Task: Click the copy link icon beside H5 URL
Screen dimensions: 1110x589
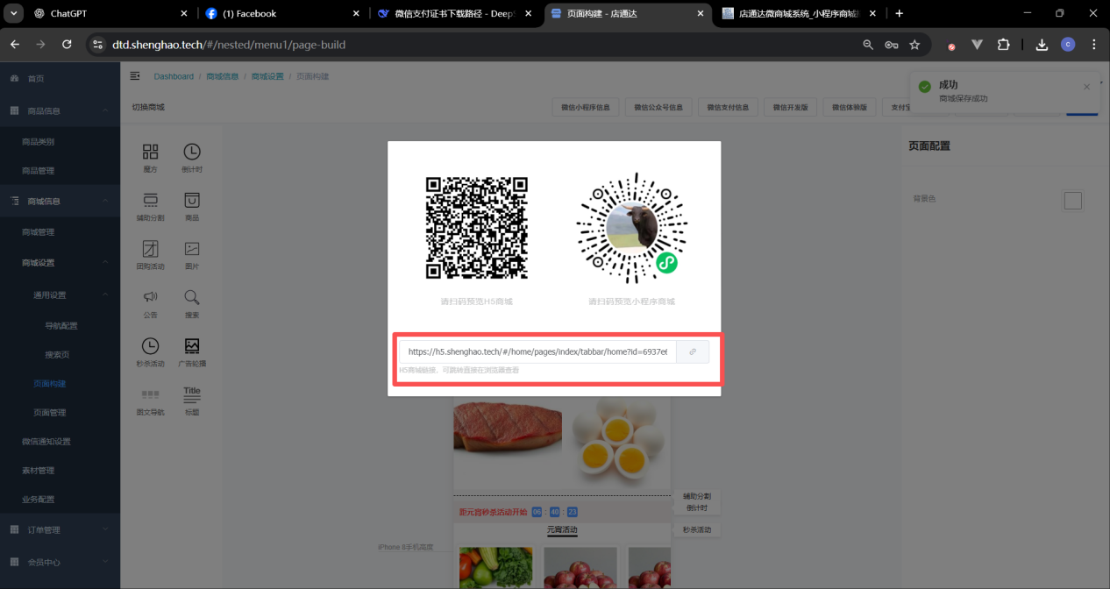Action: click(x=693, y=351)
